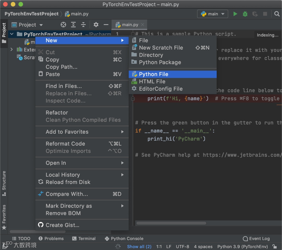Close the main.py editor tab
The height and width of the screenshot is (250, 282).
[143, 25]
